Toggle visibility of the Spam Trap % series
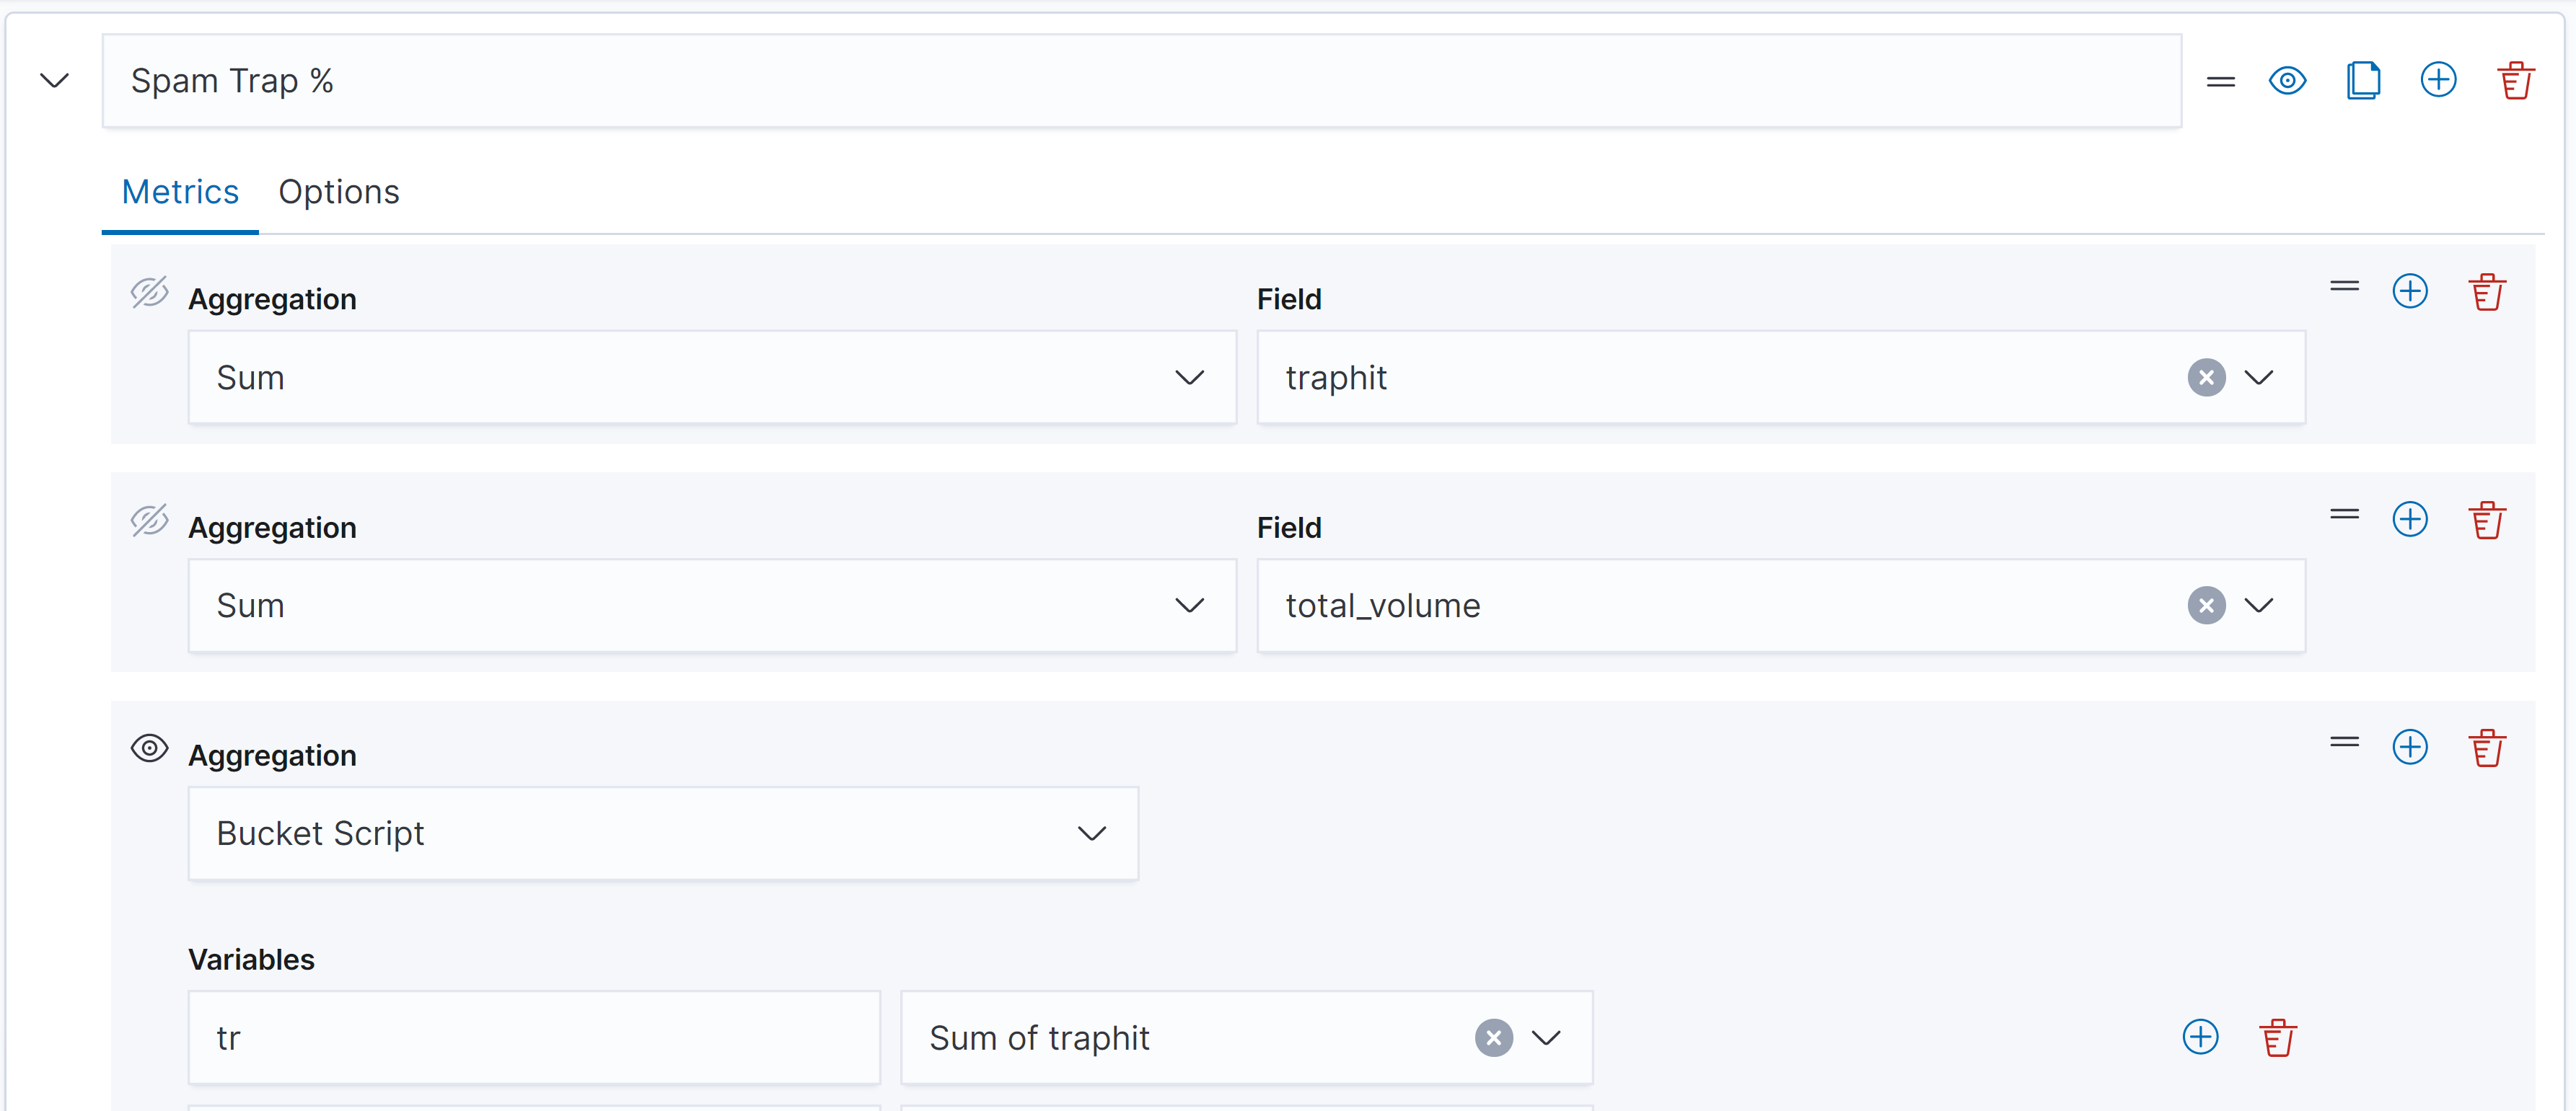The height and width of the screenshot is (1111, 2576). (2287, 81)
